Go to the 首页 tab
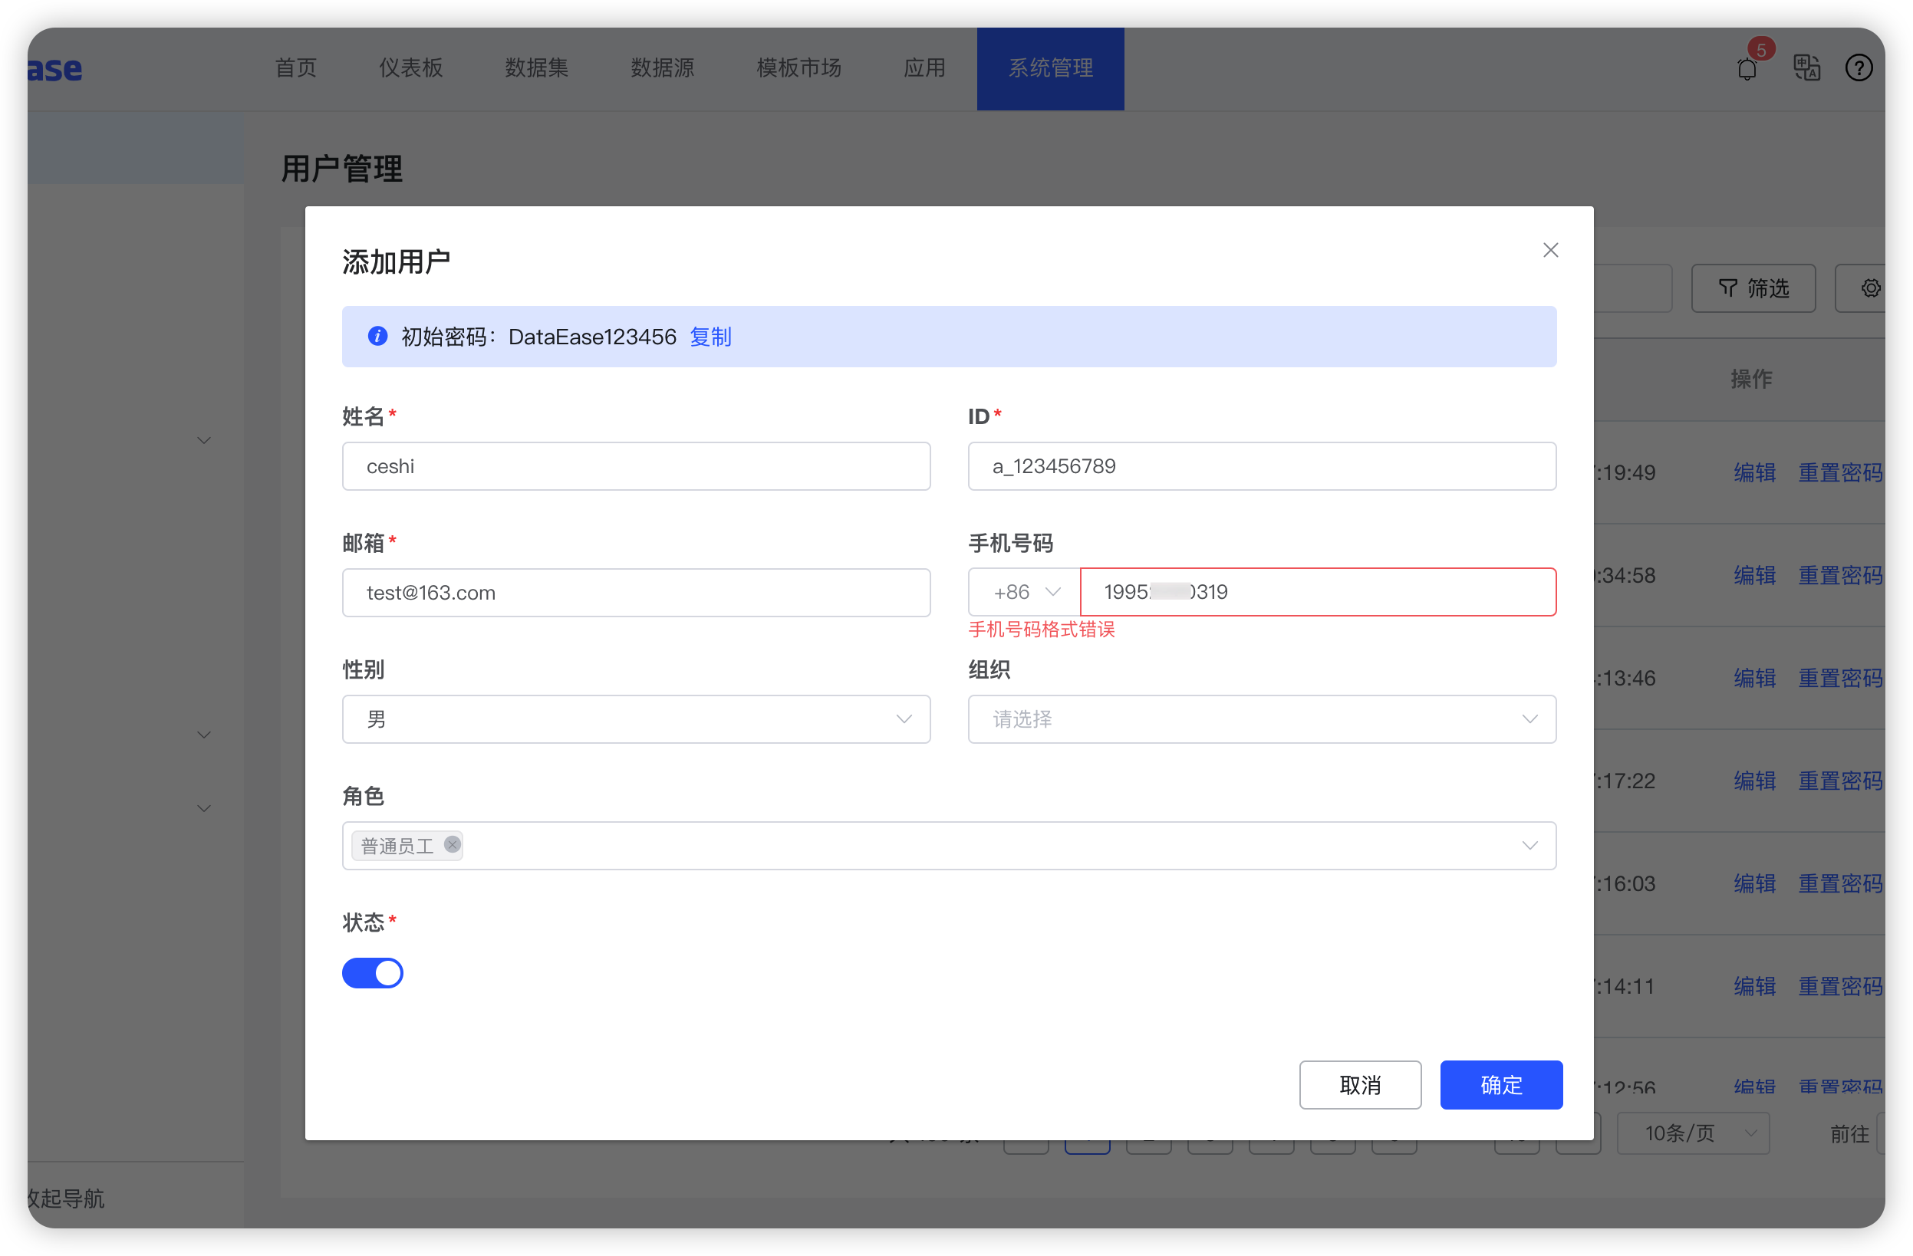 pos(296,68)
